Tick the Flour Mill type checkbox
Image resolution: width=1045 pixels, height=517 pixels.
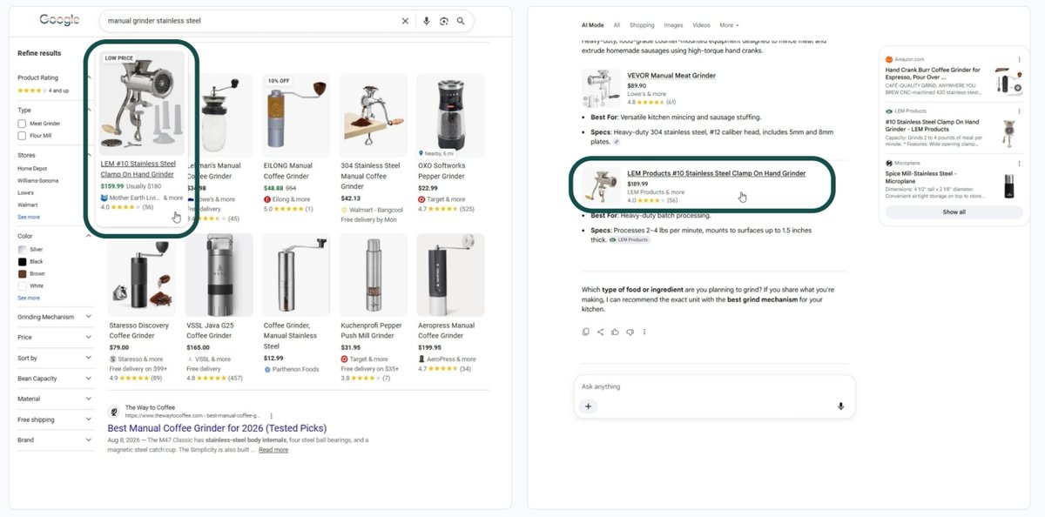coord(22,136)
